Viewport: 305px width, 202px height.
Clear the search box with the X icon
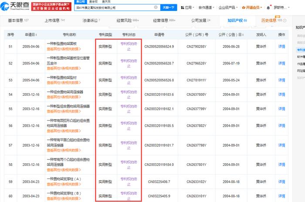pyautogui.click(x=156, y=7)
